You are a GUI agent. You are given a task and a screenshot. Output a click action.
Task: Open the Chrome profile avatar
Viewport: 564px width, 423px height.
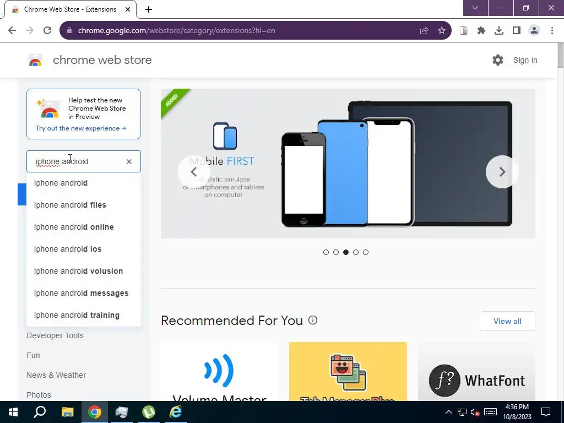pos(534,31)
